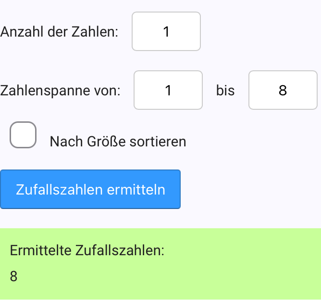Focus the 'Zahlenspanne von' minimum input
The image size is (321, 300).
(x=168, y=90)
